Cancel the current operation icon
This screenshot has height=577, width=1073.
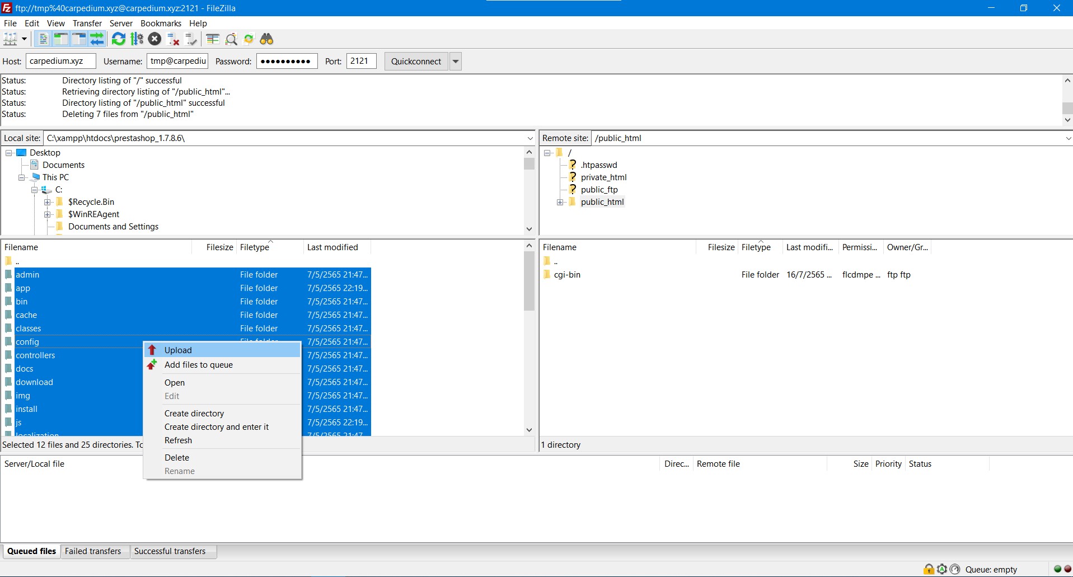click(155, 39)
